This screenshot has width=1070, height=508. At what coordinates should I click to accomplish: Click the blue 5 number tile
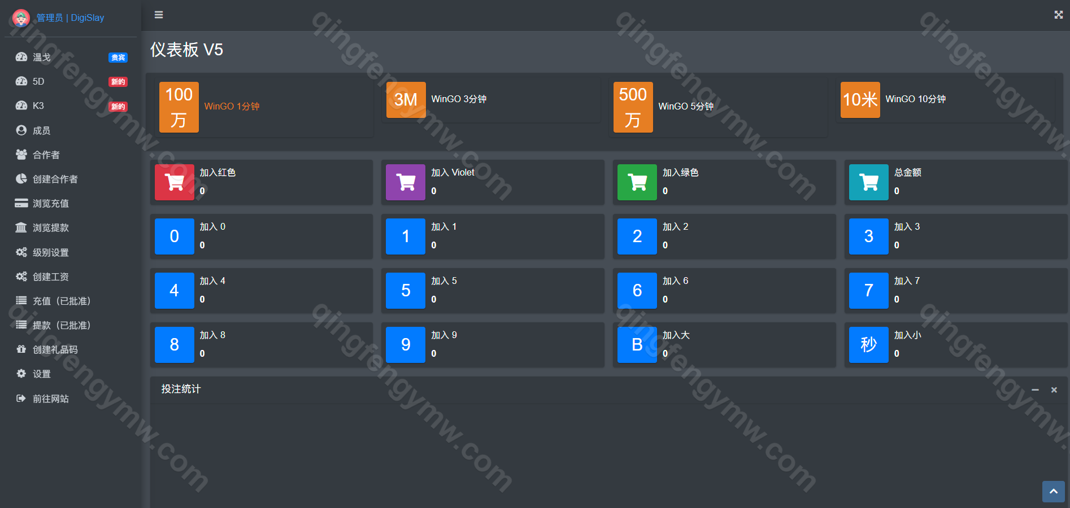click(x=406, y=291)
